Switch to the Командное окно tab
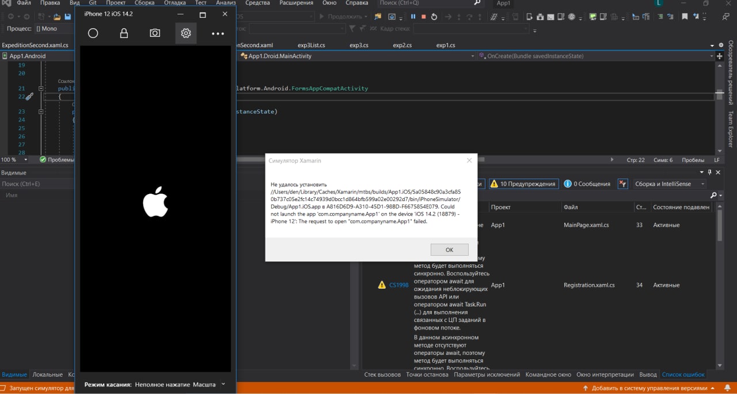Viewport: 737px width, 394px height. tap(548, 374)
